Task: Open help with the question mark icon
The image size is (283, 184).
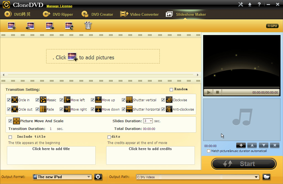Action: (x=259, y=4)
